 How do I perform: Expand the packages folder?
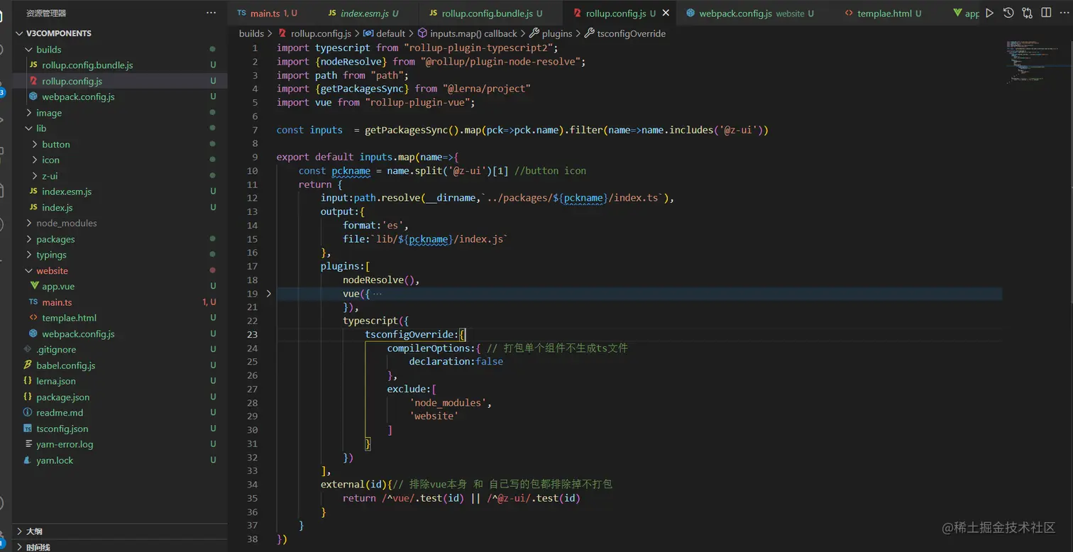pyautogui.click(x=29, y=239)
